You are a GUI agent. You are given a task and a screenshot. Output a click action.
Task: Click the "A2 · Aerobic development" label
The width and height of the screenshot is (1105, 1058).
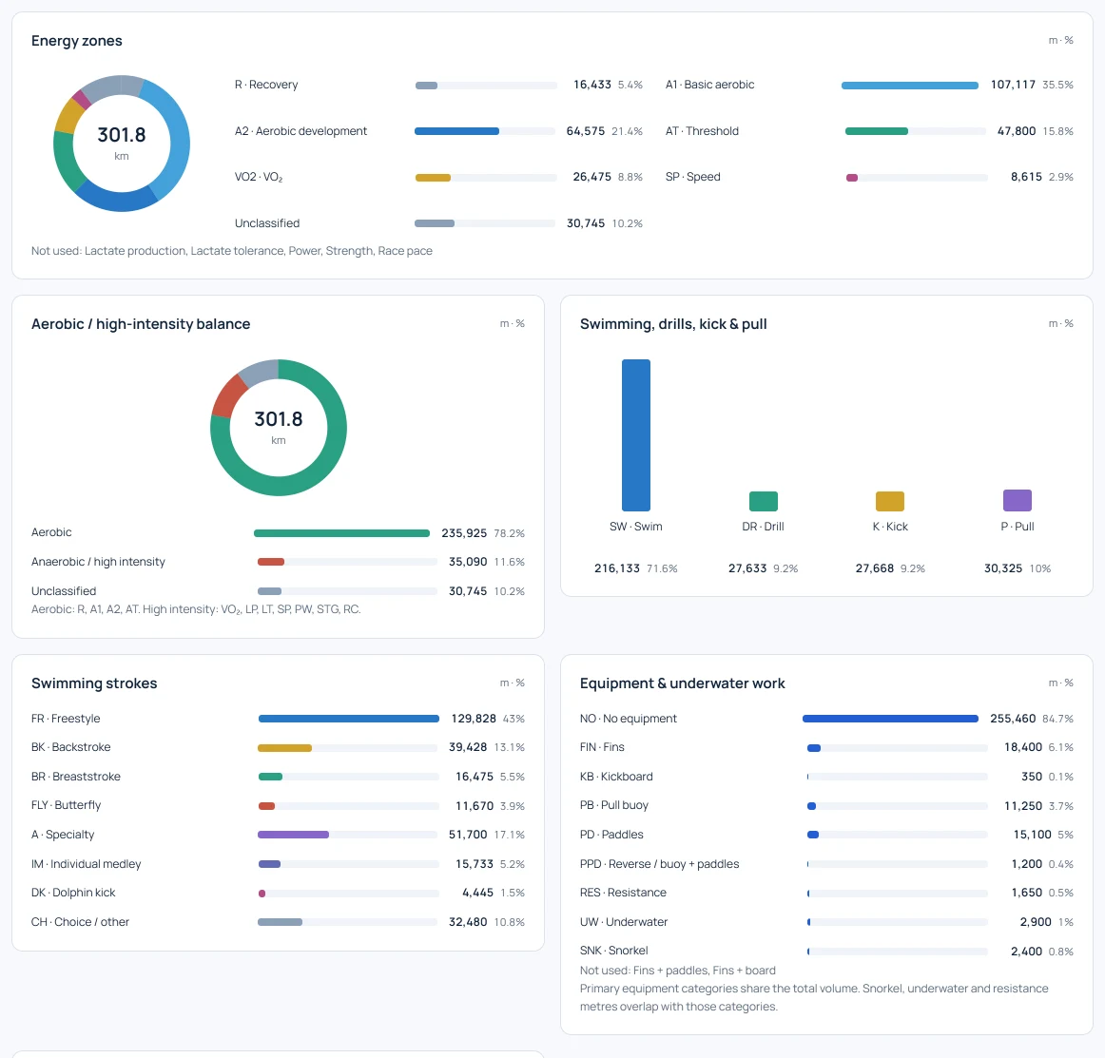[300, 131]
